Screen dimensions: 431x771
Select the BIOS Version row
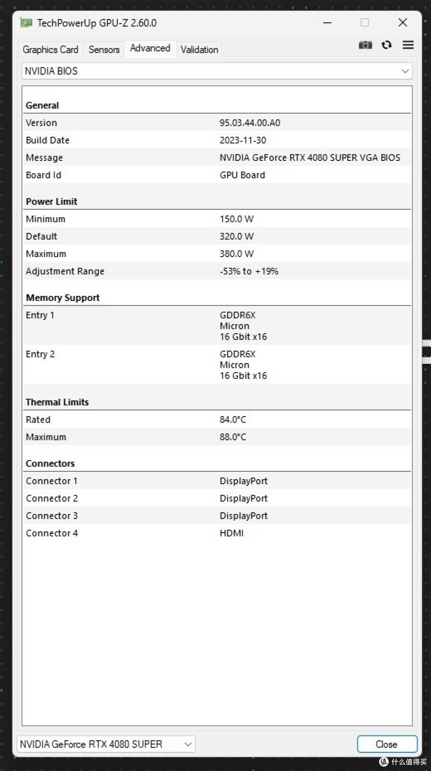[x=217, y=123]
